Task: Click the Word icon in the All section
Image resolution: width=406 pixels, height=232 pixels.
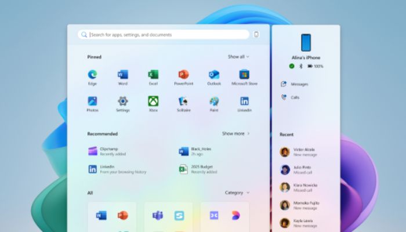Action: point(101,215)
